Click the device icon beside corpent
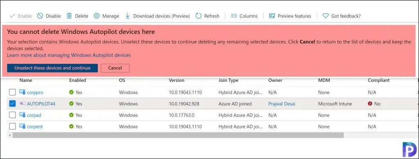Screen dimensions: 419x159 pyautogui.click(x=22, y=126)
